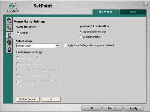Select the chess rook game settings icon

tap(9, 35)
